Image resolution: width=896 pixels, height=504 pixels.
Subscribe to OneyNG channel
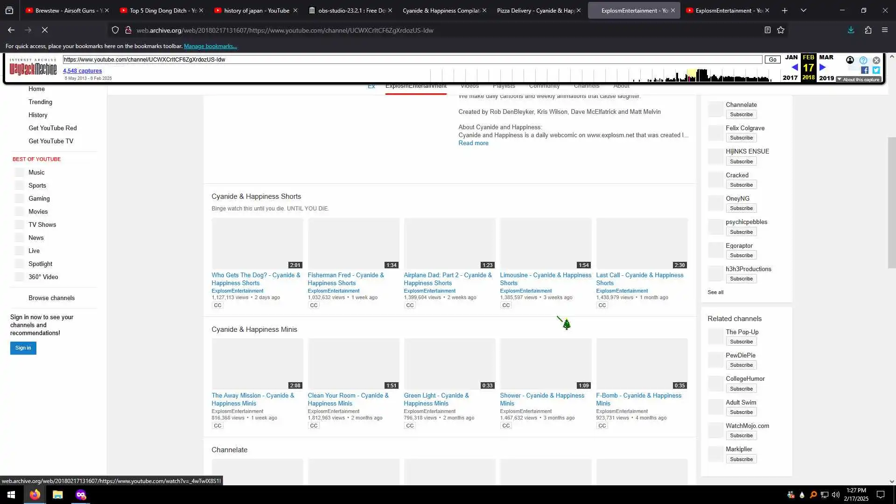[741, 208]
